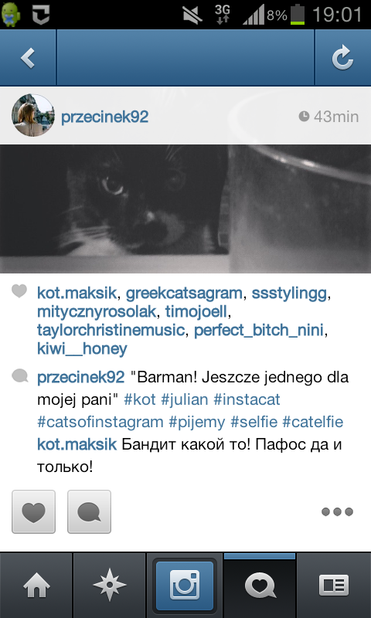Open kot.maksik commenter profile
Viewport: 371px width, 618px height.
[77, 445]
